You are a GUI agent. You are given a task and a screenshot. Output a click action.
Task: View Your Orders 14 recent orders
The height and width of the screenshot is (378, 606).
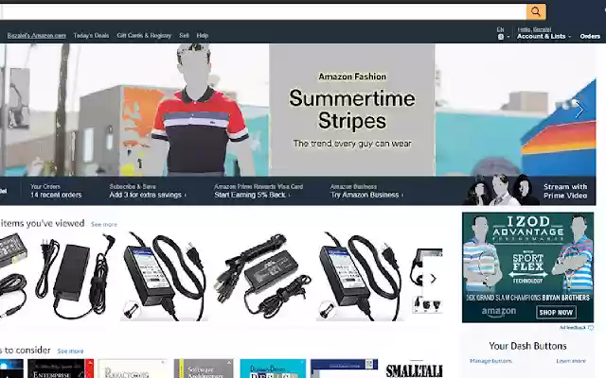pyautogui.click(x=56, y=191)
